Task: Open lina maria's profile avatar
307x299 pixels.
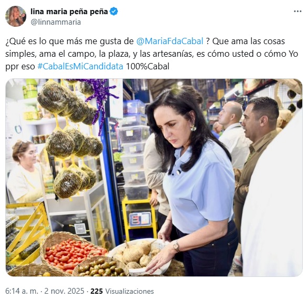Action: point(16,16)
